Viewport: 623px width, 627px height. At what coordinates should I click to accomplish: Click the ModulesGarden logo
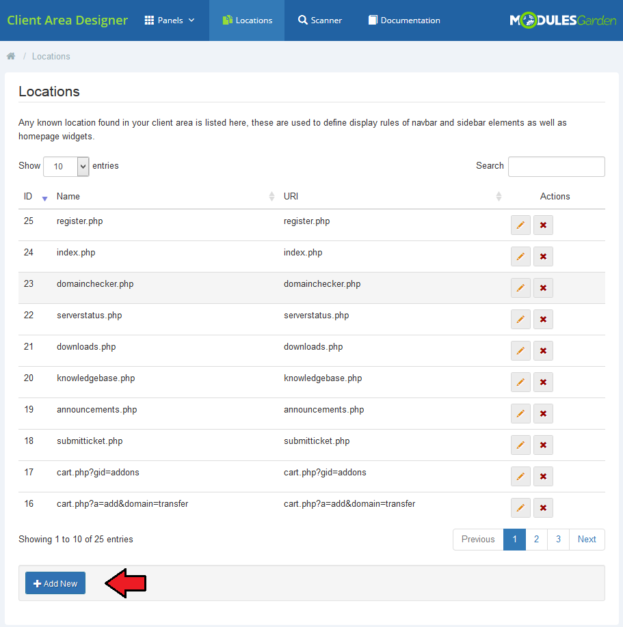pyautogui.click(x=563, y=20)
